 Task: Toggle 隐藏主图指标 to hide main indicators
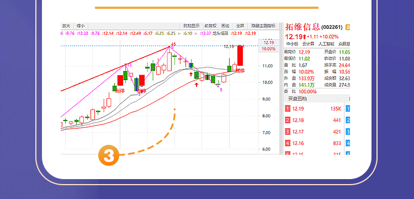click(x=263, y=26)
